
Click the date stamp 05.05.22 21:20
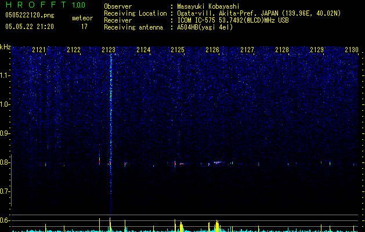(x=30, y=27)
